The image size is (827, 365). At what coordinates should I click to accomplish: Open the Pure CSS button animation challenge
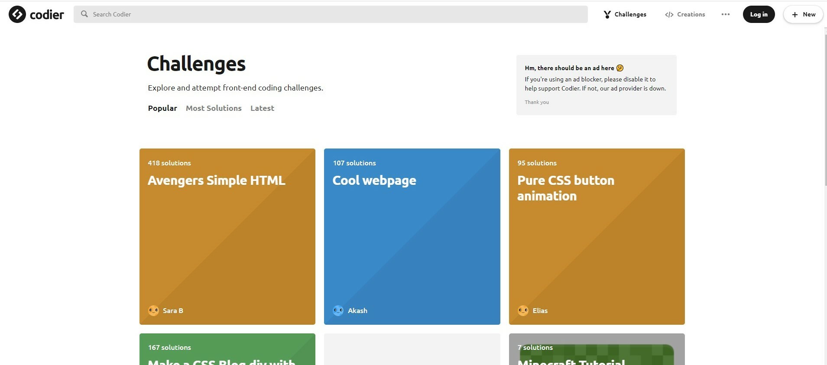(x=597, y=236)
